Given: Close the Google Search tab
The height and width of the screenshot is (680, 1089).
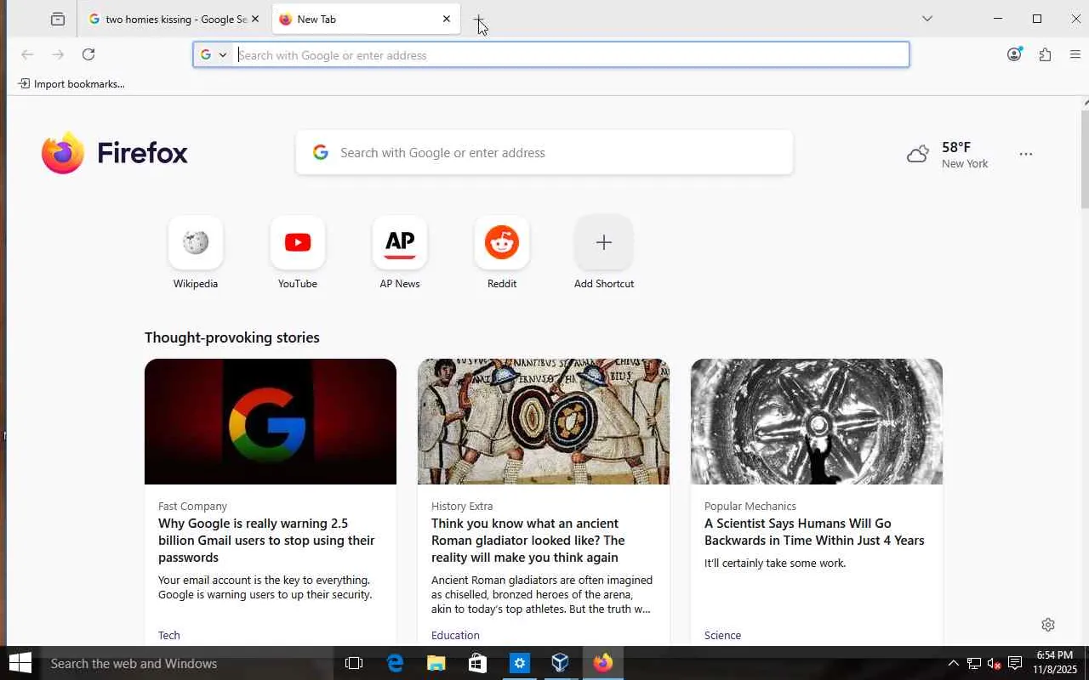Looking at the screenshot, I should [x=254, y=19].
